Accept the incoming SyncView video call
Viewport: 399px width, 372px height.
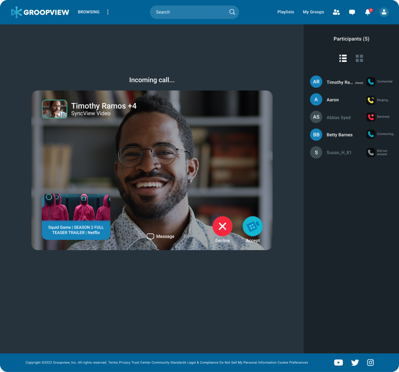click(x=252, y=226)
